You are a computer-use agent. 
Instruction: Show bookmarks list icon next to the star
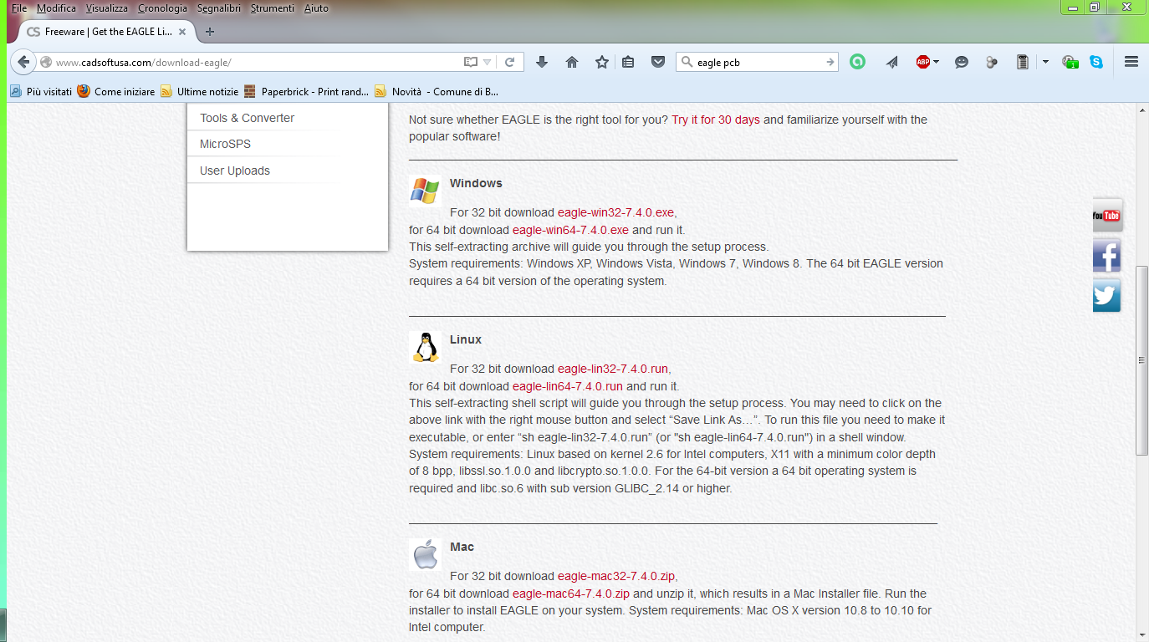pyautogui.click(x=628, y=62)
